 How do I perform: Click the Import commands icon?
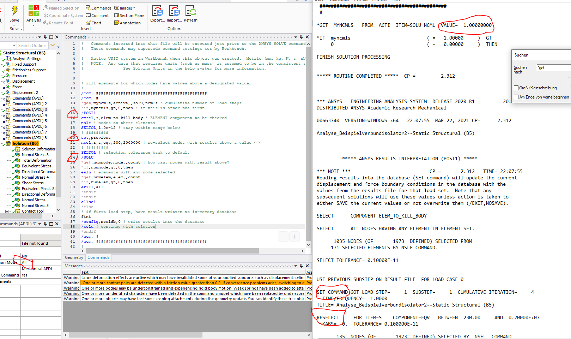174,11
